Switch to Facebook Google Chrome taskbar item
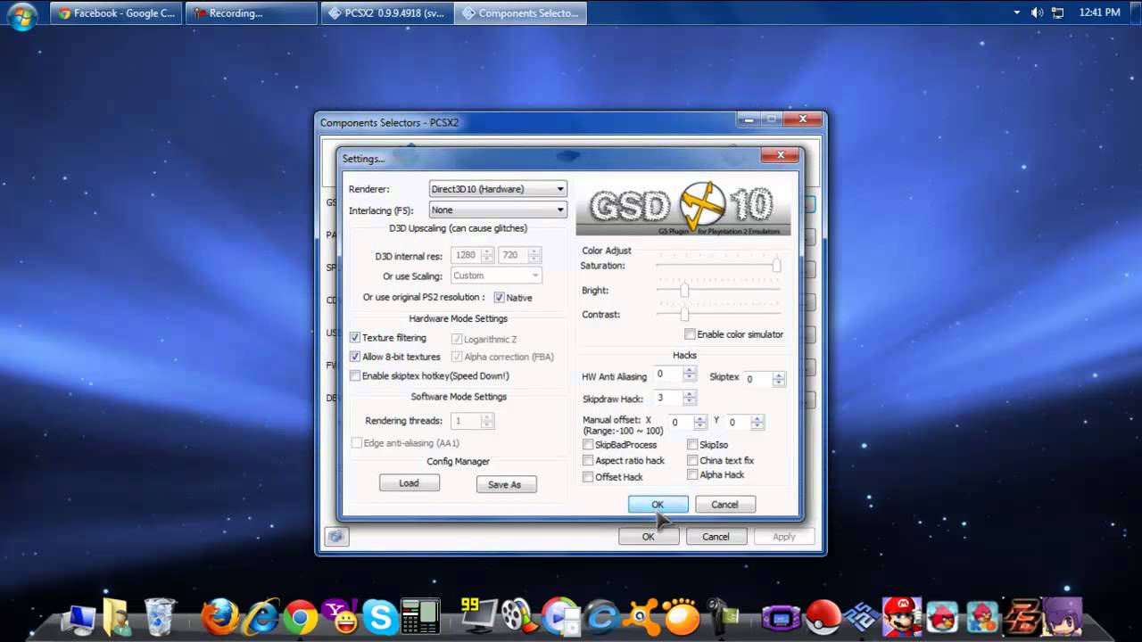 click(x=116, y=12)
